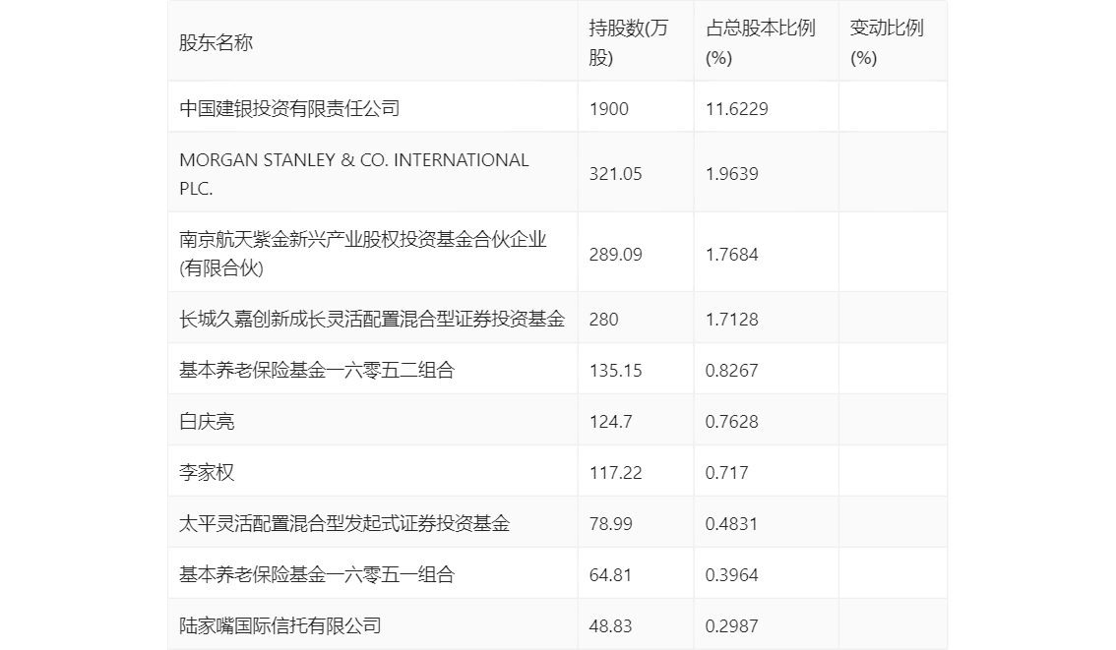The width and height of the screenshot is (1116, 650).
Task: Click the 0.3964 percentage cell
Action: 731,575
